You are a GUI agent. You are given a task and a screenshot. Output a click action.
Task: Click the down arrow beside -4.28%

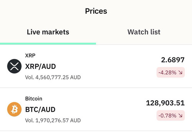[x=180, y=72]
